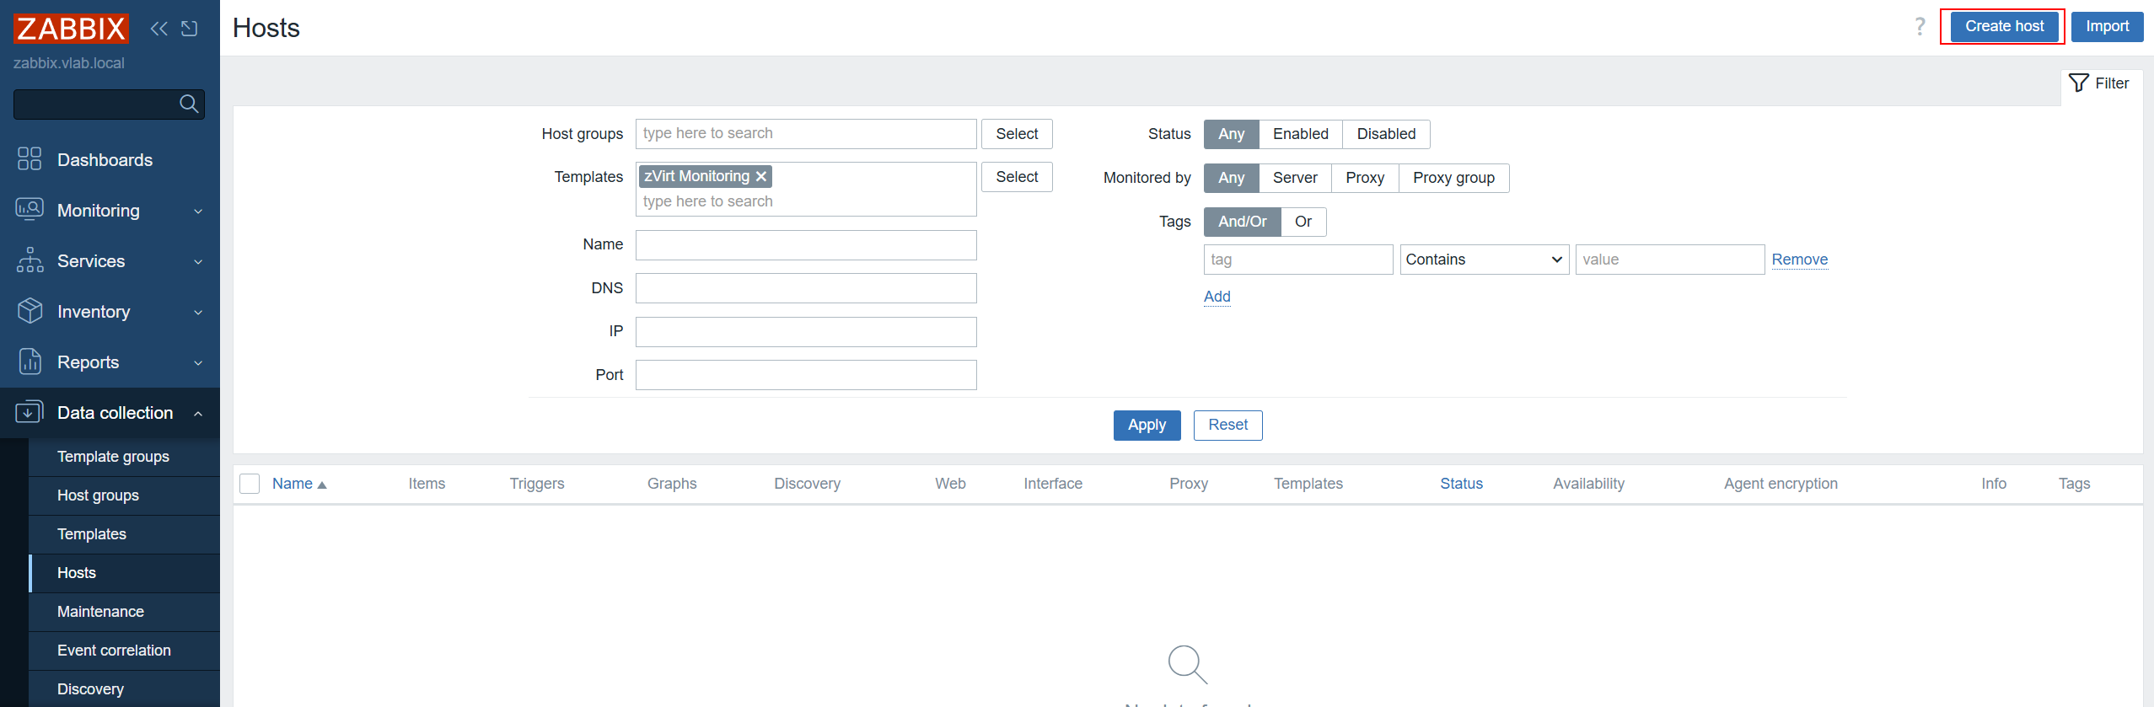Expand the Monitoring menu

tap(110, 211)
